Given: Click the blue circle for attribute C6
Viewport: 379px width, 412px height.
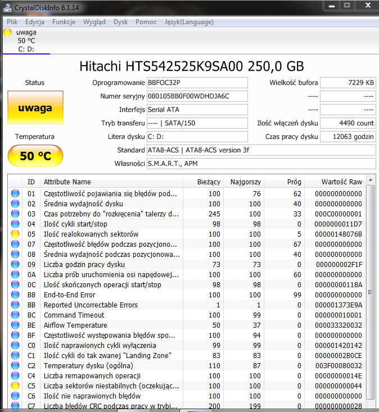Looking at the screenshot, I should click(x=15, y=396).
